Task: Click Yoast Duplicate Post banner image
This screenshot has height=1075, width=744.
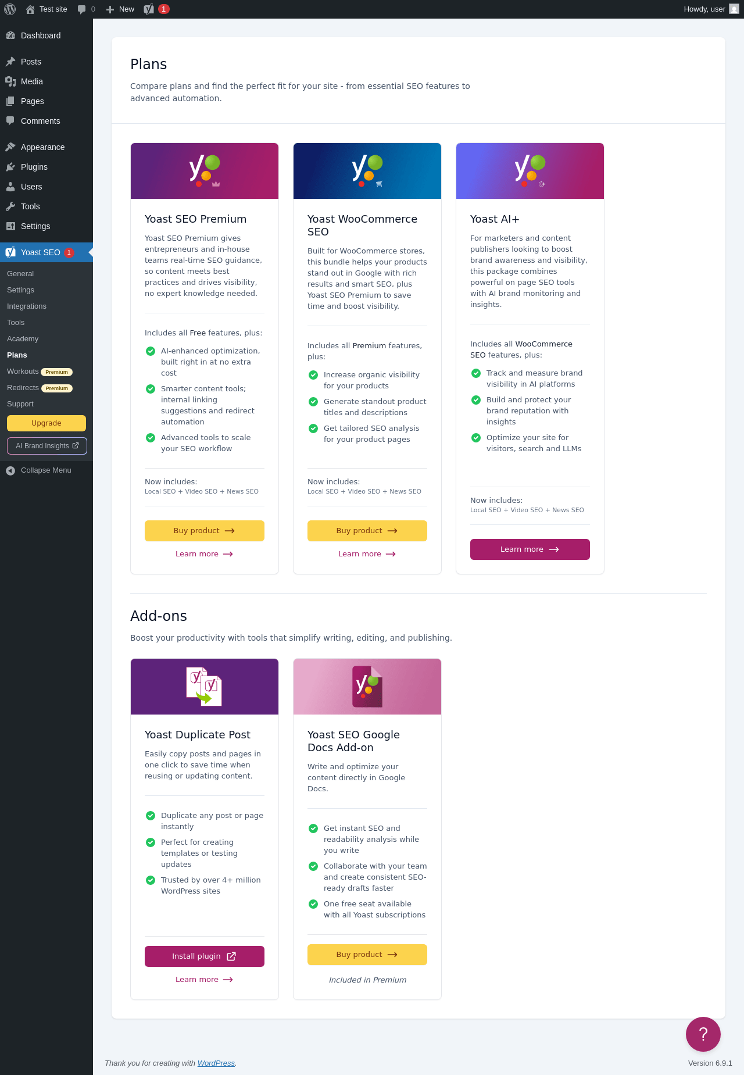Action: click(205, 687)
